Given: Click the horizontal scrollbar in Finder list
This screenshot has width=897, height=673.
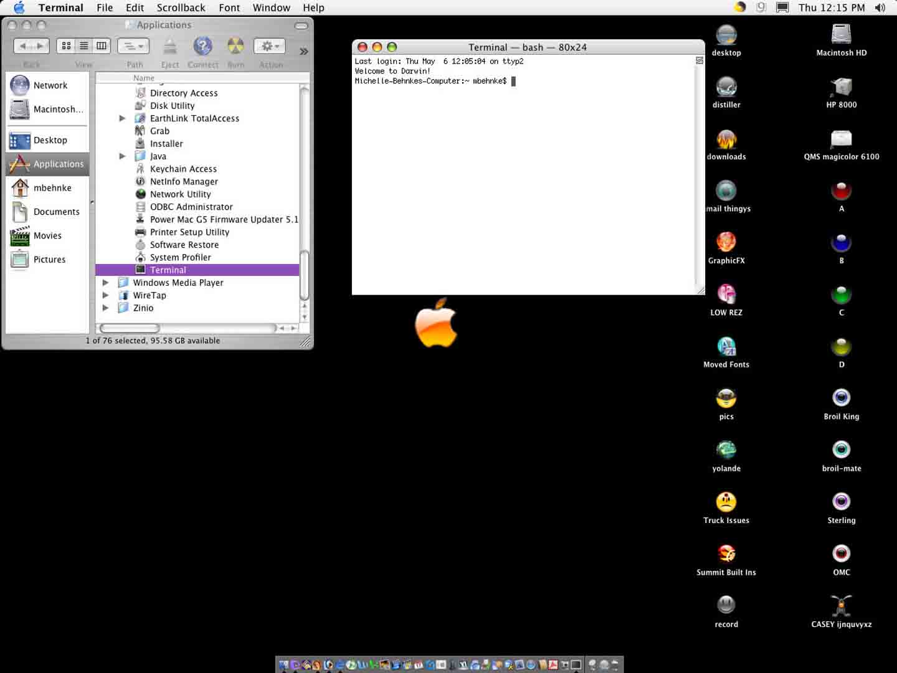Looking at the screenshot, I should 187,328.
